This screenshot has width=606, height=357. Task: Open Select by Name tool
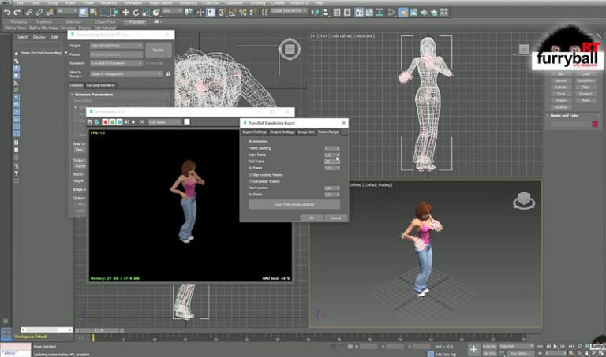pos(94,13)
